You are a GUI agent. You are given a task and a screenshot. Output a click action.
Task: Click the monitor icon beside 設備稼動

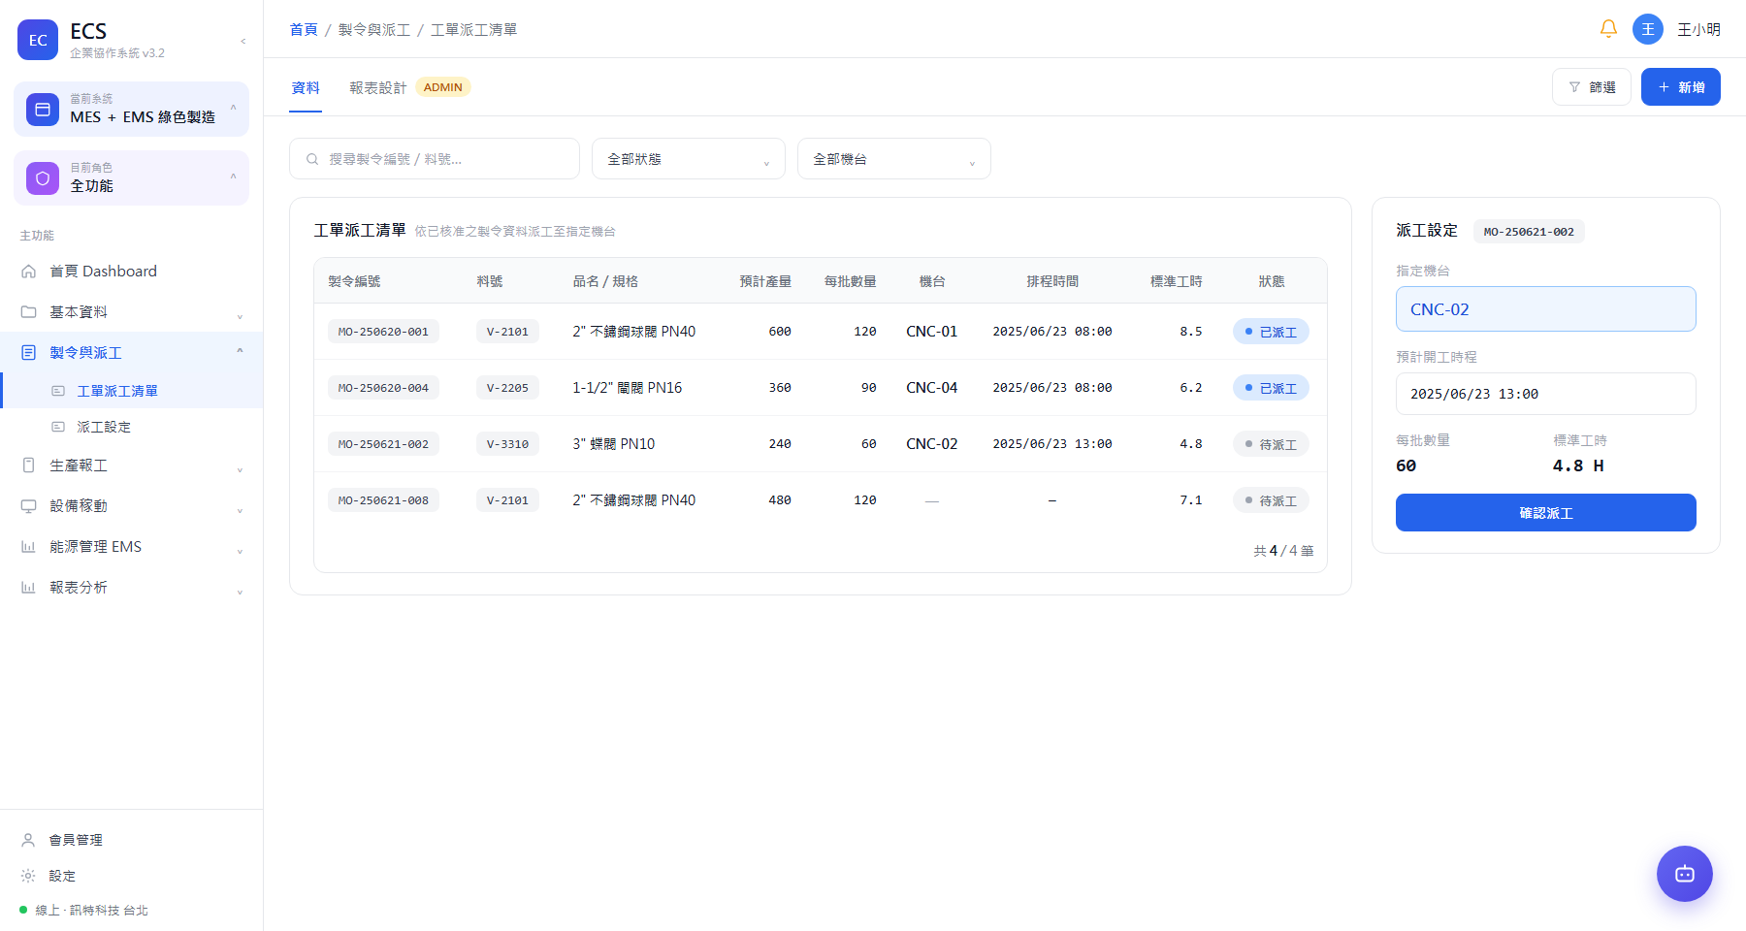pyautogui.click(x=29, y=506)
